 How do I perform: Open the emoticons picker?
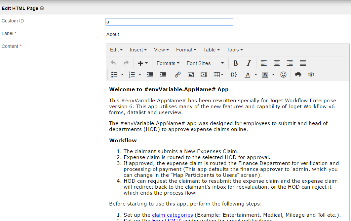tap(283, 75)
